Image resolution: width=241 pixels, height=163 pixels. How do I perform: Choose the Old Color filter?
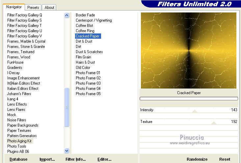[x=83, y=68]
